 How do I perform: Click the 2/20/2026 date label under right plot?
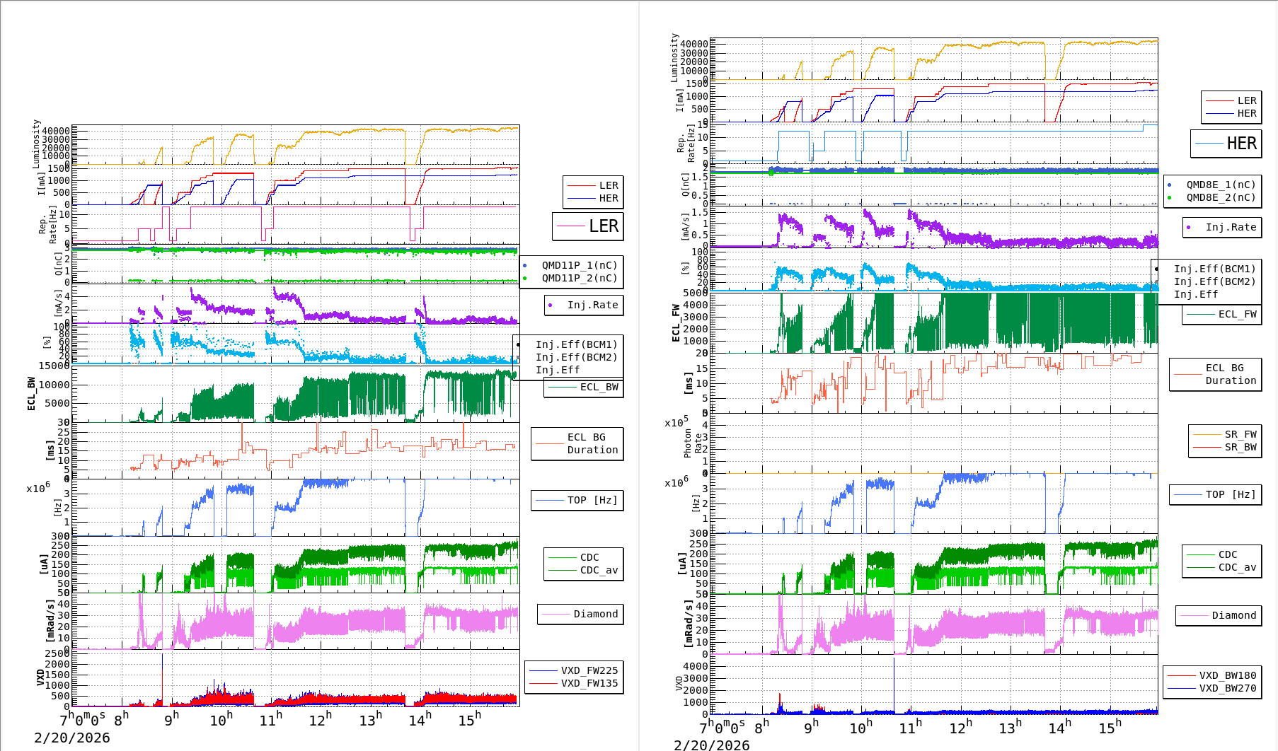coord(711,745)
